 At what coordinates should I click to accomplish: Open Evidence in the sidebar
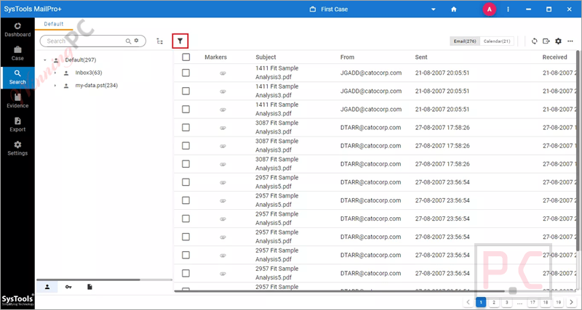tap(17, 101)
